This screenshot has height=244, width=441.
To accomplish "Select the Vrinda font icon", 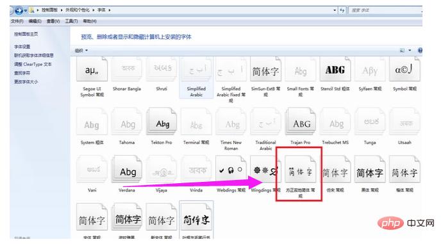I will (196, 170).
